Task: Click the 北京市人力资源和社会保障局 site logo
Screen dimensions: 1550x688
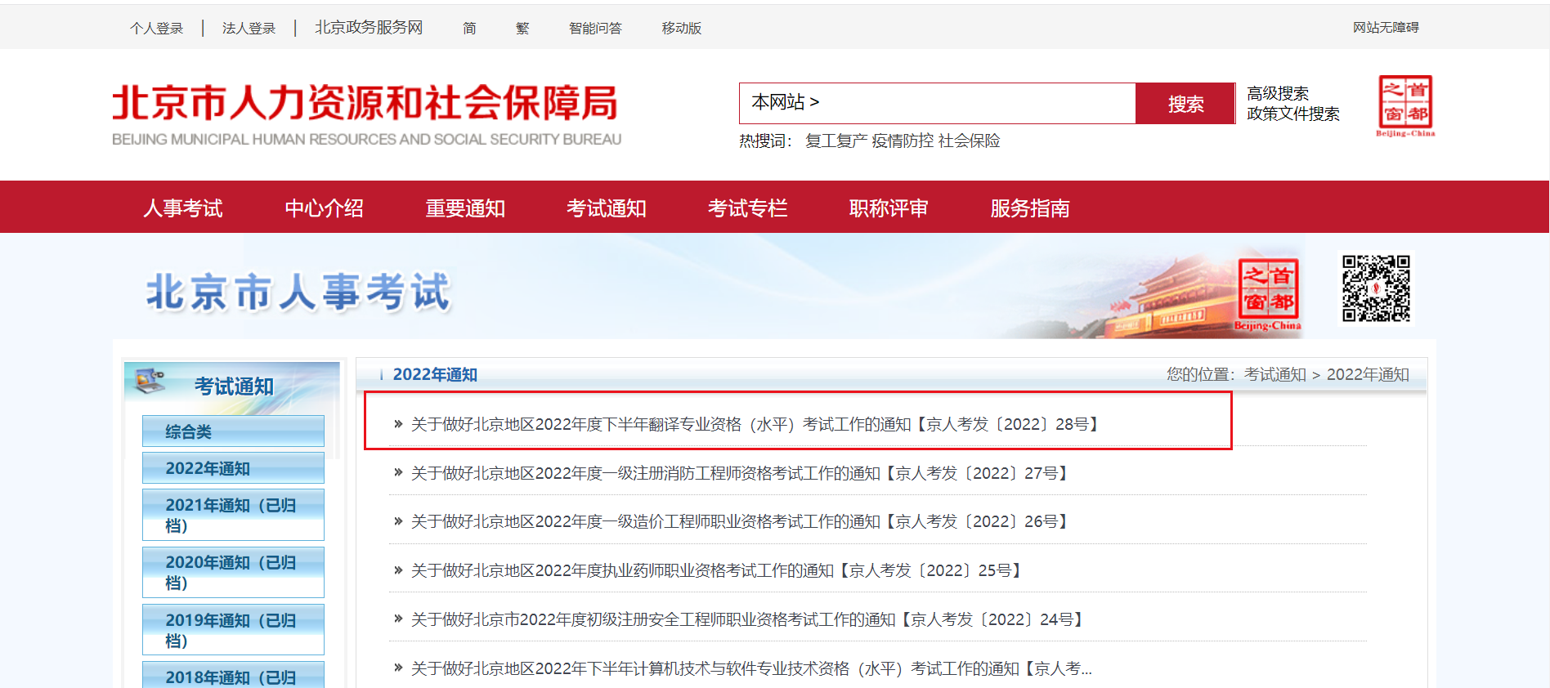Action: click(x=366, y=114)
